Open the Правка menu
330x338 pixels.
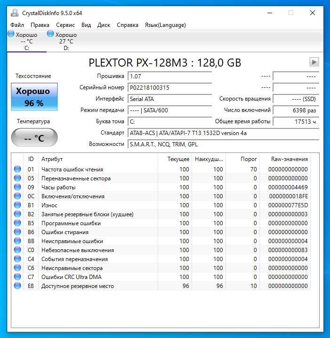point(40,25)
